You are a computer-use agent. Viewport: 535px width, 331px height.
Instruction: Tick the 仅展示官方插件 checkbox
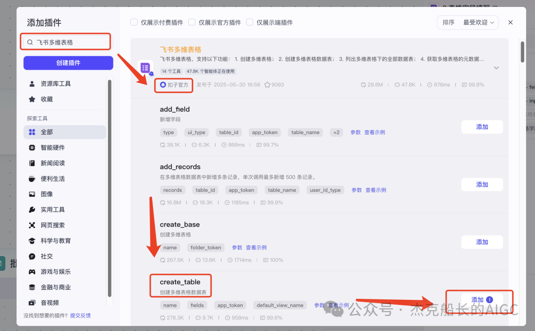[192, 22]
